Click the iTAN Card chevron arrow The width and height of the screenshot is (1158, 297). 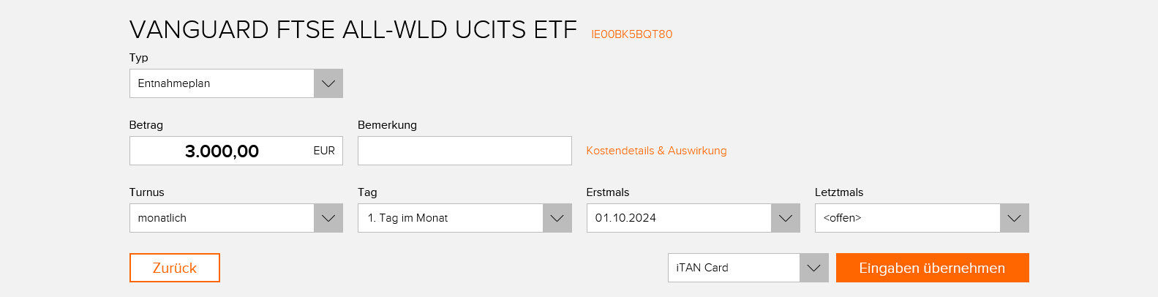pos(813,268)
